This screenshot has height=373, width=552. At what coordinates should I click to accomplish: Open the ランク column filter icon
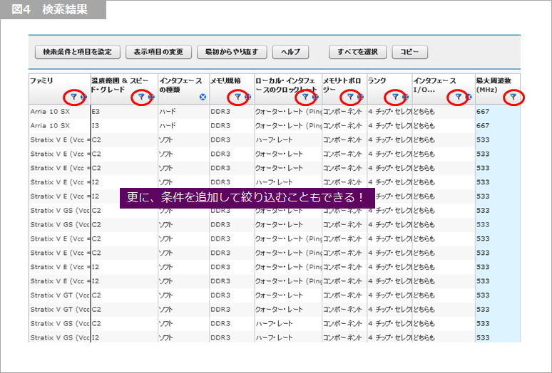pos(395,97)
